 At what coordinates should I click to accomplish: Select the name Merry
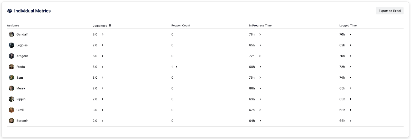tap(21, 88)
